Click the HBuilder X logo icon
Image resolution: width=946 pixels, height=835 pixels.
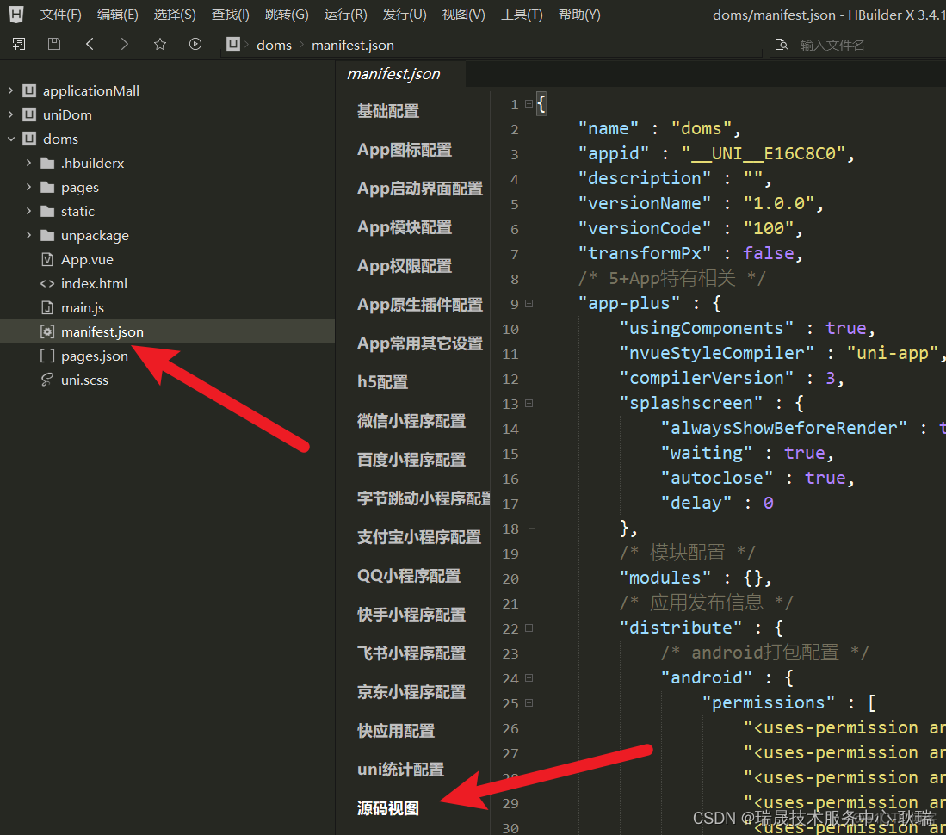coord(16,15)
